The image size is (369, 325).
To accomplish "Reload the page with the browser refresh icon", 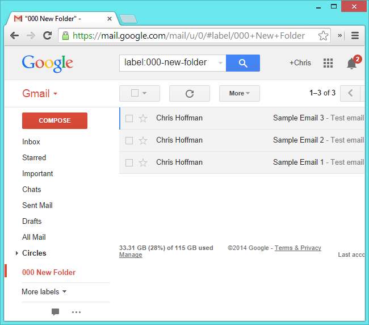I will [x=47, y=36].
